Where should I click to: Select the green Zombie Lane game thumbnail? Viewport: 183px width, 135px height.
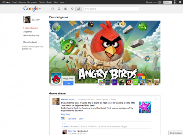(x=135, y=82)
